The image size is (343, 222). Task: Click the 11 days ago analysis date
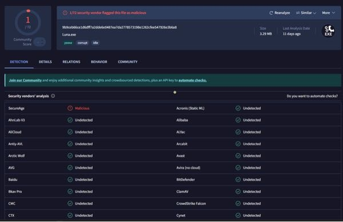(x=292, y=34)
